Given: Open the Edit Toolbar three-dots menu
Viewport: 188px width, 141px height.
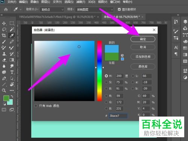Looking at the screenshot, I should 12,90.
